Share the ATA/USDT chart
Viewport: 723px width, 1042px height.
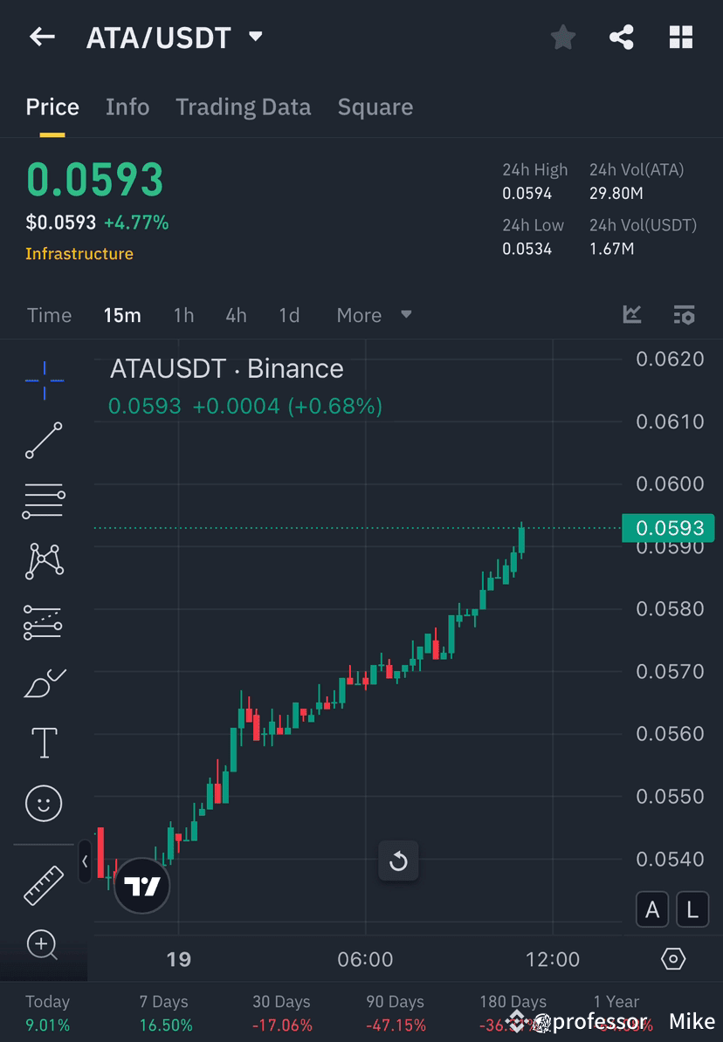coord(622,37)
